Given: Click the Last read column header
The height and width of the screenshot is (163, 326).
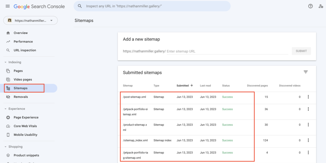Looking at the screenshot, I should [205, 86].
